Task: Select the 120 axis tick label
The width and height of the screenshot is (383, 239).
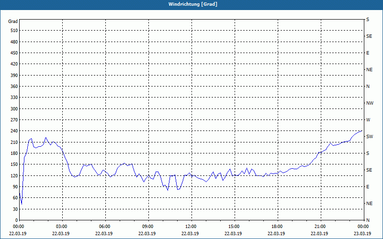Action: (14, 175)
